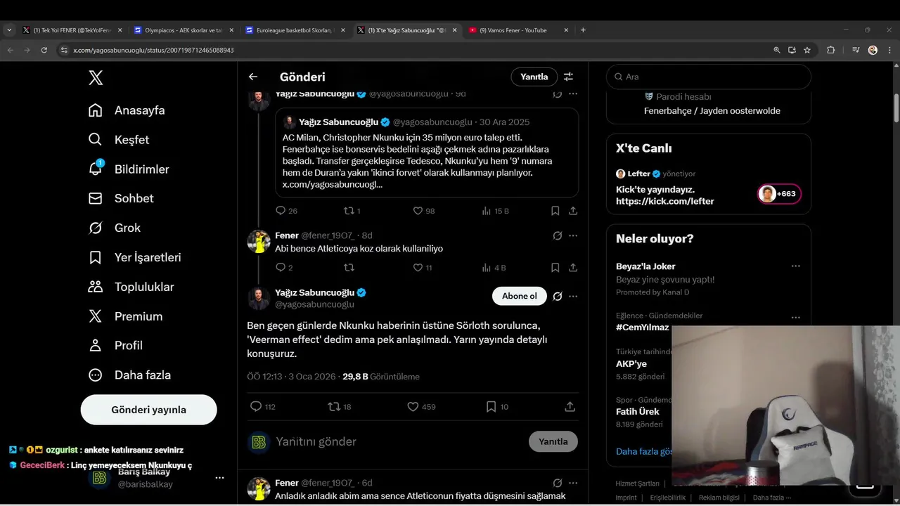Open more options for #CemYılmaz trend
This screenshot has height=506, width=900.
(x=795, y=318)
